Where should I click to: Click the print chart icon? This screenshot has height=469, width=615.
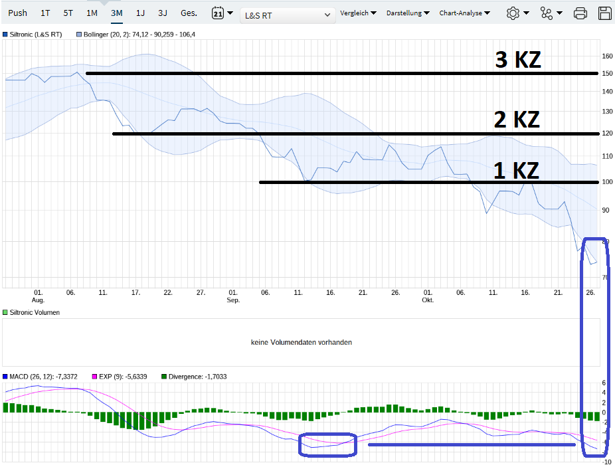pos(580,12)
